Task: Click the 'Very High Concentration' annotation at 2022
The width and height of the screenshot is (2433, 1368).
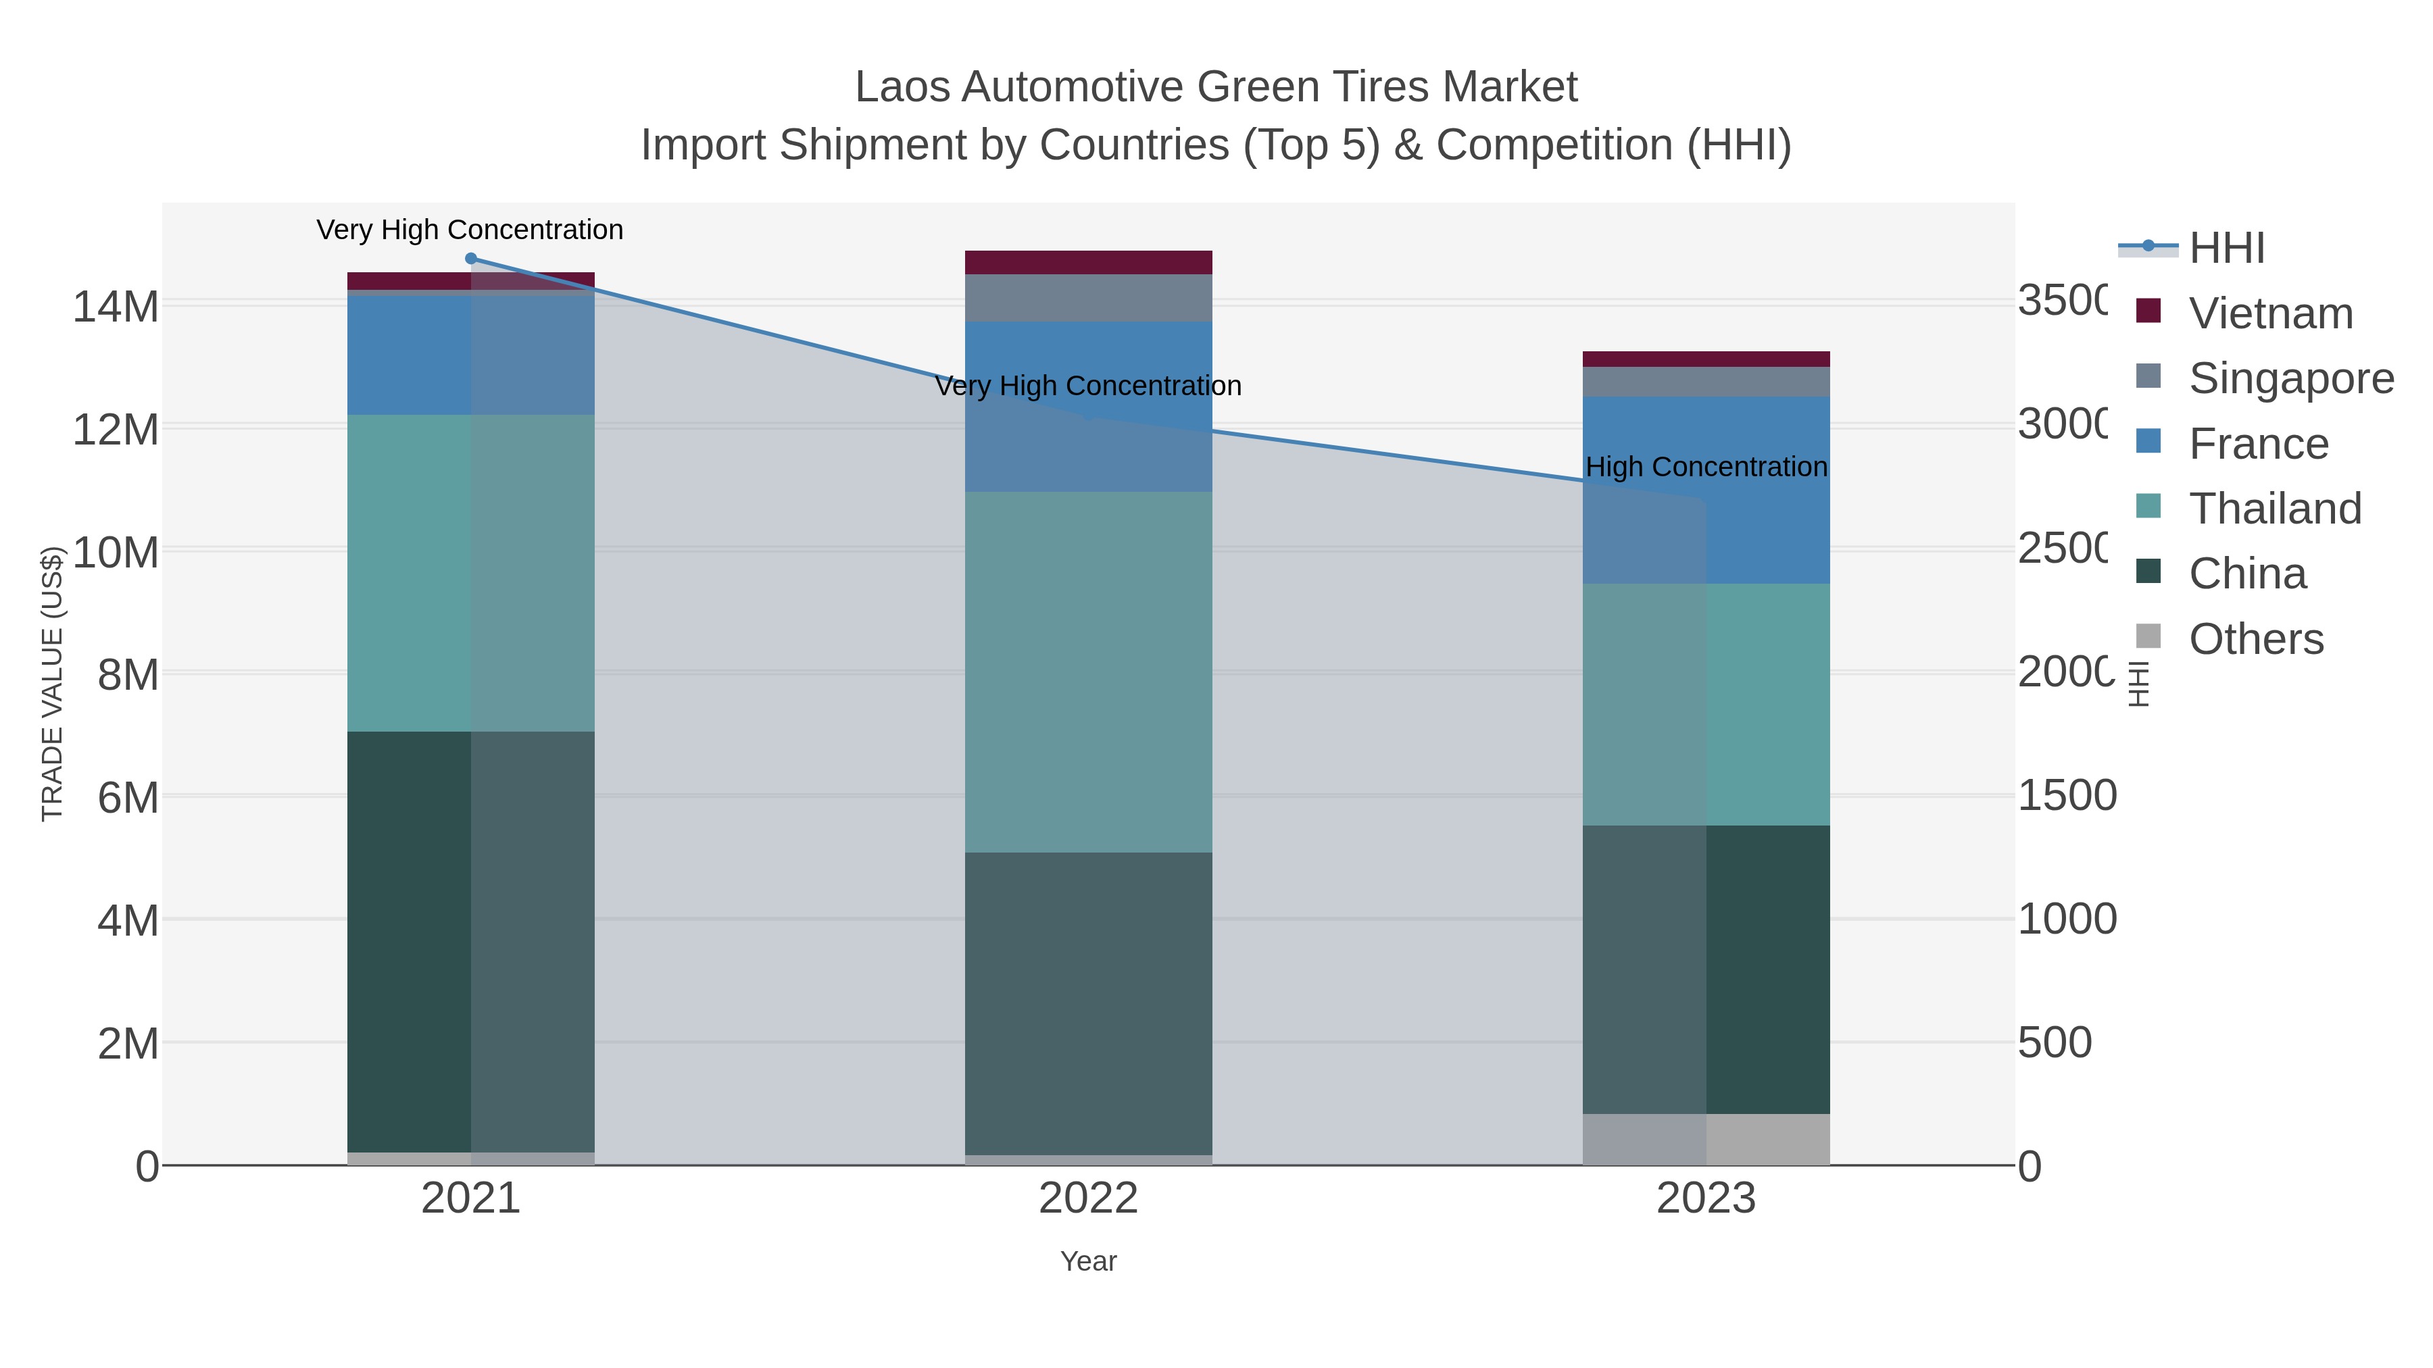Action: click(x=1088, y=385)
